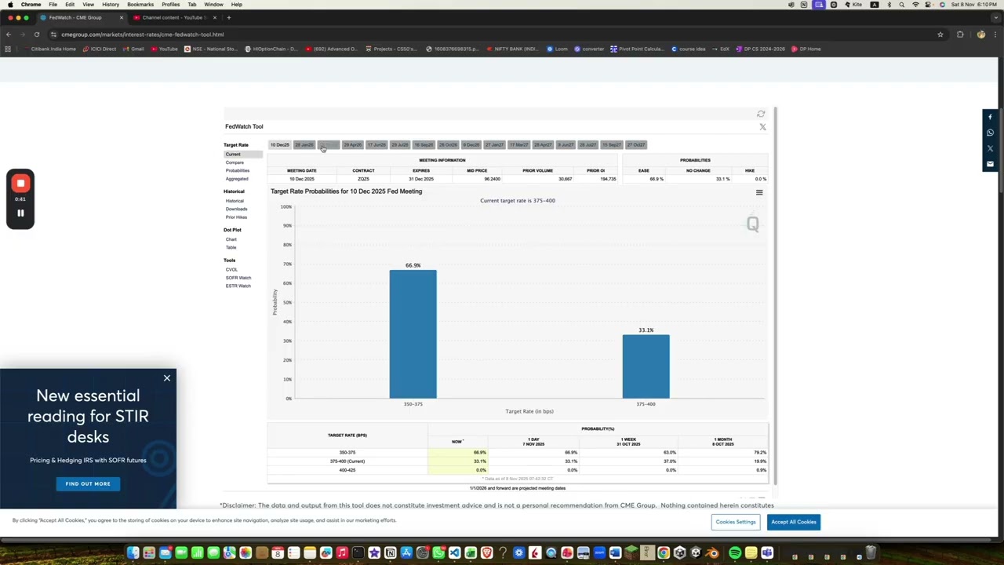Click the 66.9% probability bar
The width and height of the screenshot is (1004, 565).
click(413, 334)
